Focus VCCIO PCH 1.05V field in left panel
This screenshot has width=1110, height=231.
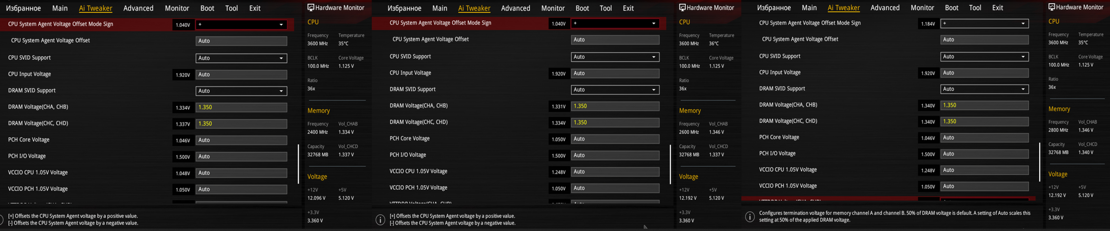click(241, 189)
